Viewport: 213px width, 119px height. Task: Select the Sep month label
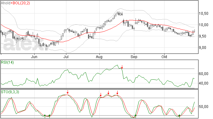pyautogui.click(x=134, y=57)
